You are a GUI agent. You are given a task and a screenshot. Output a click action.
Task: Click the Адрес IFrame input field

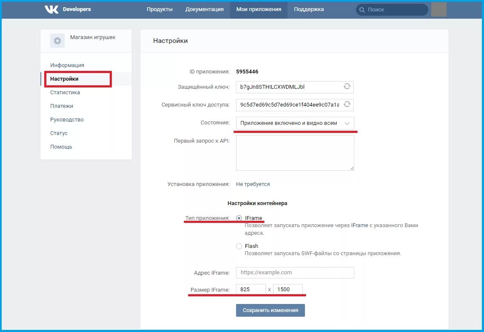point(295,273)
